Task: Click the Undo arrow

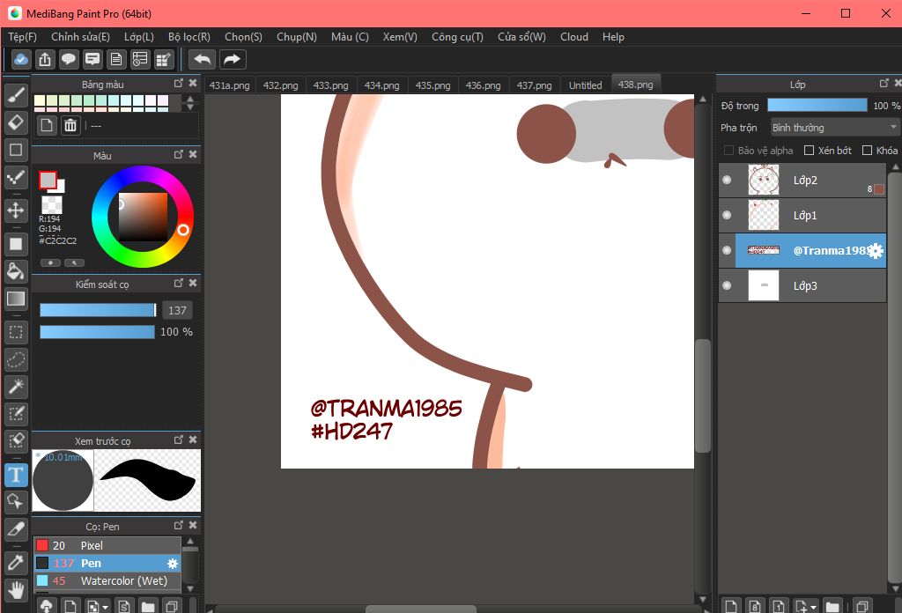Action: 202,59
